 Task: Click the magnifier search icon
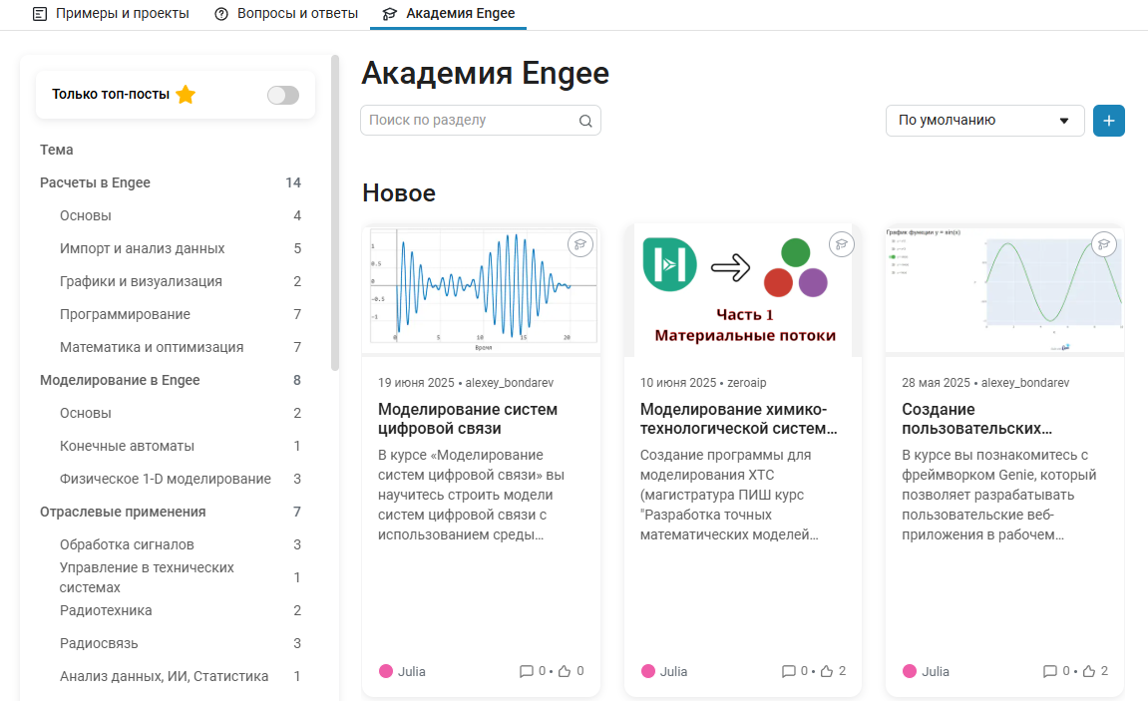point(585,121)
